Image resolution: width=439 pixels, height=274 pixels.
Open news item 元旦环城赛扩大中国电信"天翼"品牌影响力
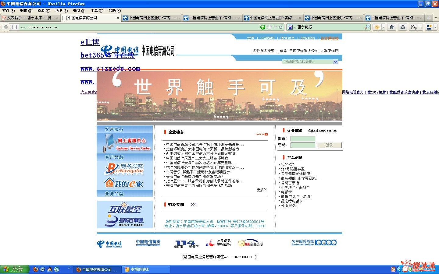(203, 149)
